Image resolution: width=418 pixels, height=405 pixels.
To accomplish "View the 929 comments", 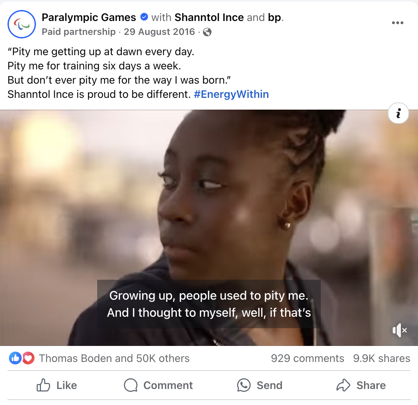I will pyautogui.click(x=308, y=358).
